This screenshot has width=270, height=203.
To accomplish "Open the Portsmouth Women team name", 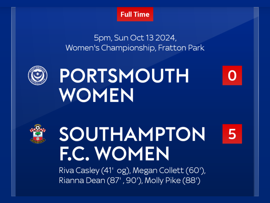I will pos(124,85).
